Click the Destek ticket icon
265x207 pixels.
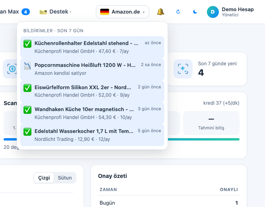[x=43, y=12]
